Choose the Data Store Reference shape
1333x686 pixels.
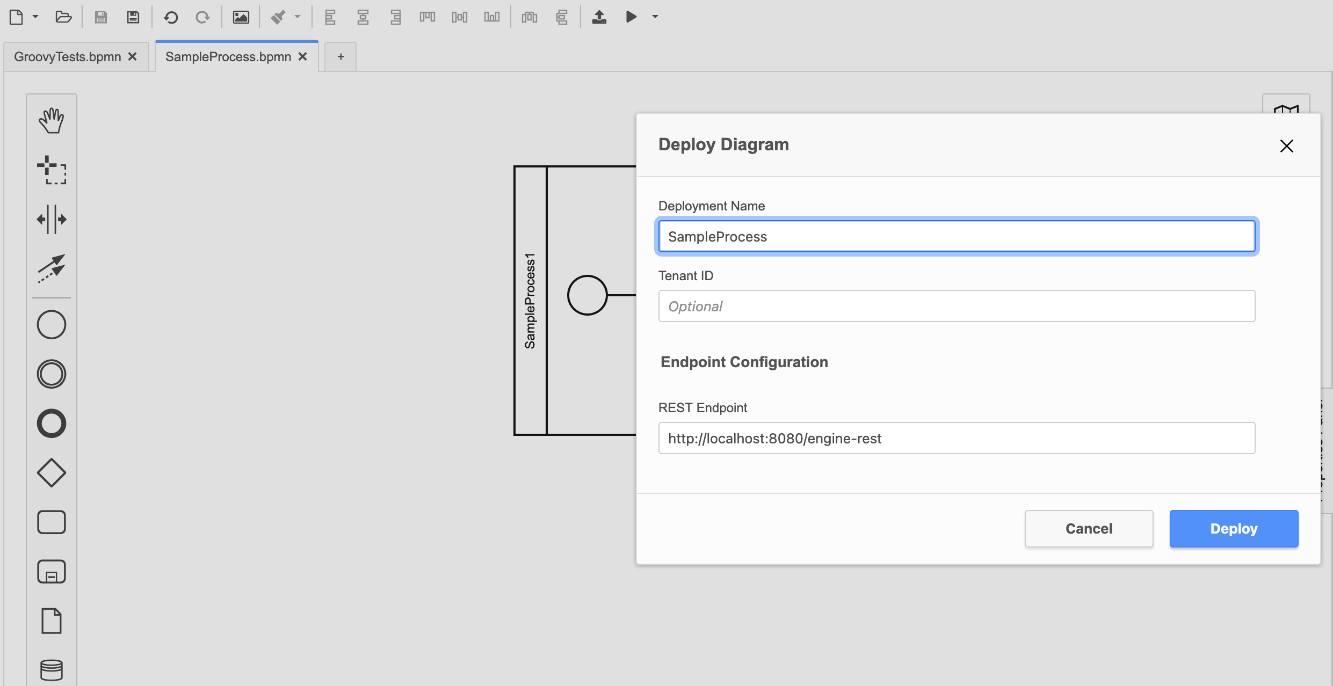[x=51, y=669]
